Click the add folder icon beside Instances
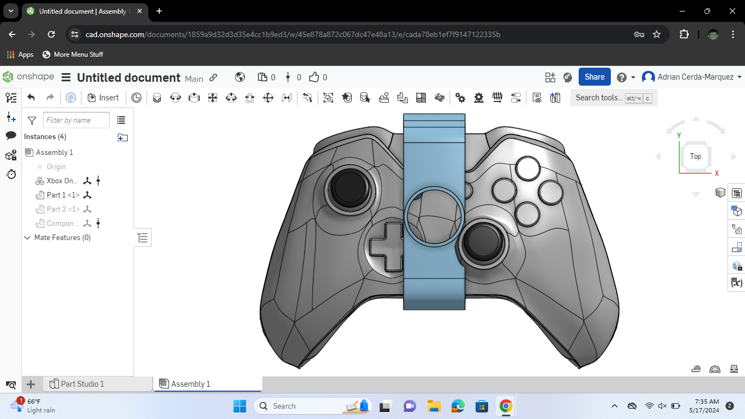This screenshot has height=419, width=745. [123, 137]
